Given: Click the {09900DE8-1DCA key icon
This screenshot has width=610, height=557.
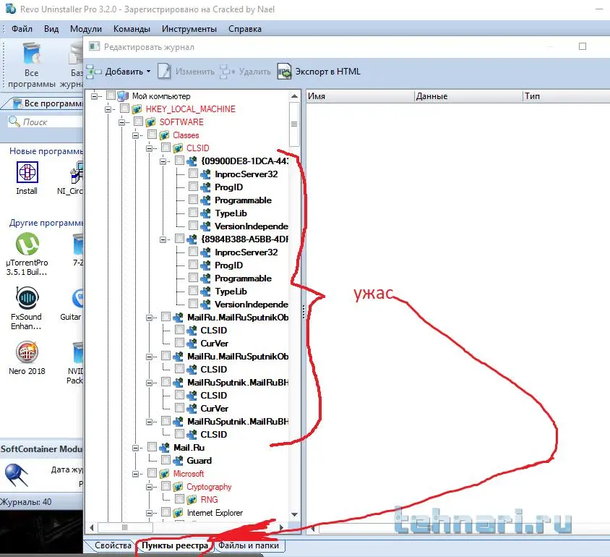Looking at the screenshot, I should pos(192,161).
